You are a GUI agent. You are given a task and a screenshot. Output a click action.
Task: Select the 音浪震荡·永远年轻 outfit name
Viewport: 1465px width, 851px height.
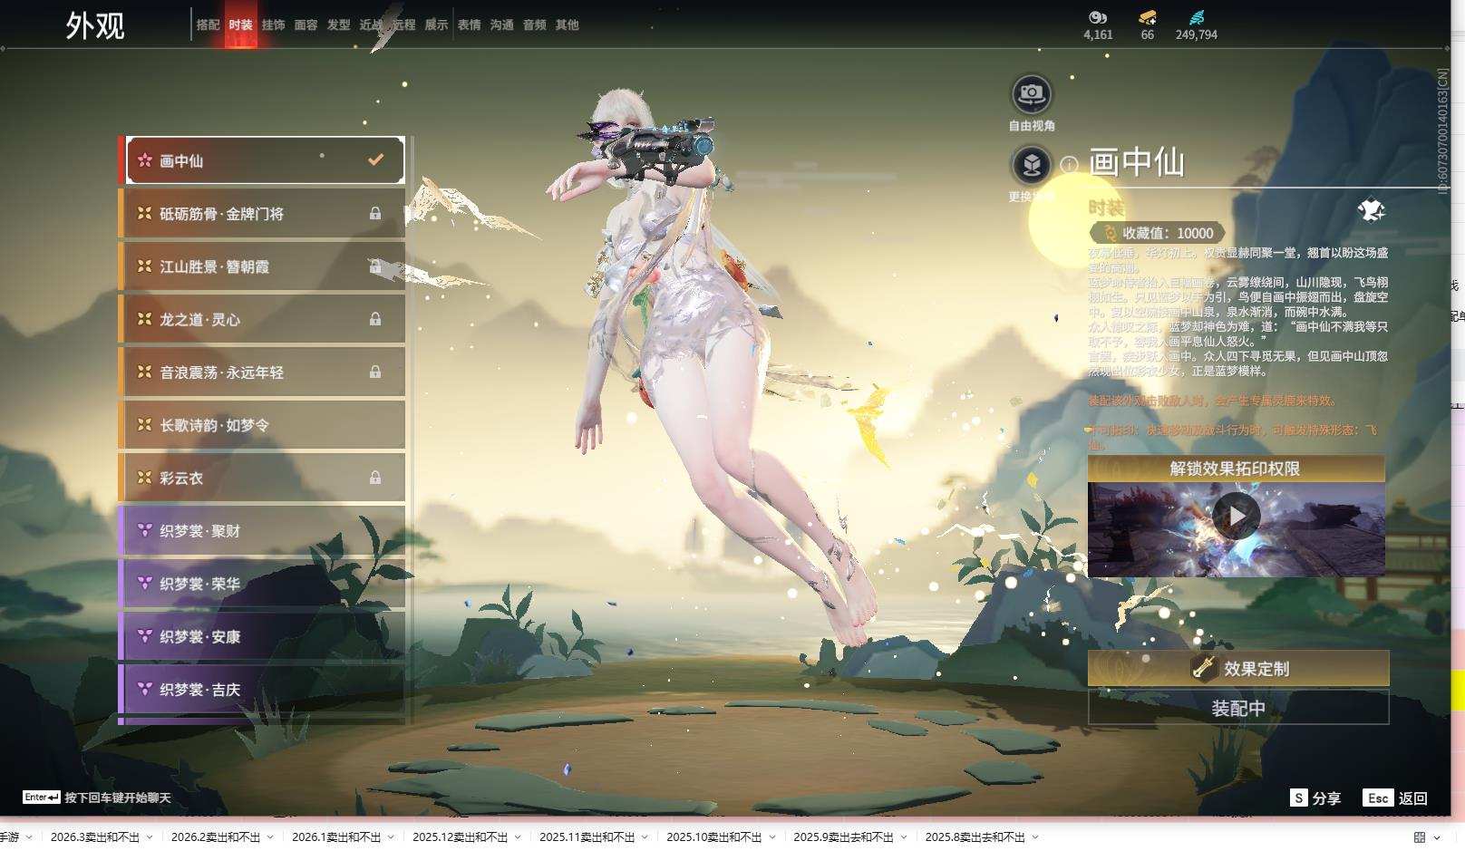tap(222, 372)
